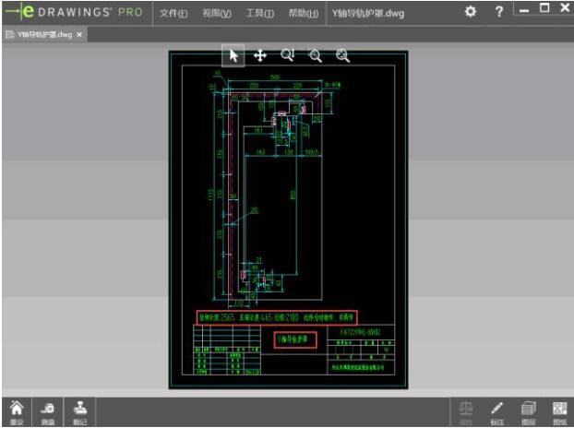Image resolution: width=574 pixels, height=428 pixels.
Task: Open the 工具(T) menu
Action: pyautogui.click(x=259, y=13)
